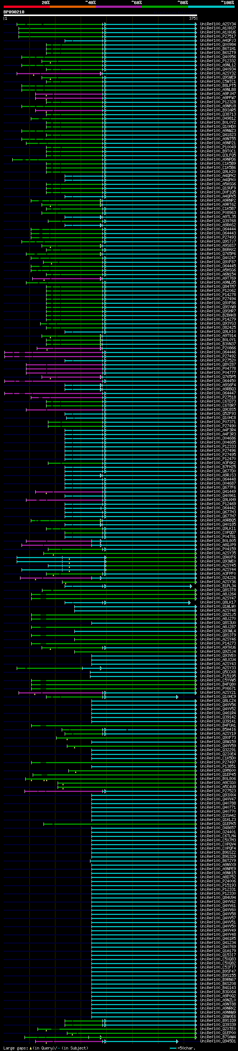
Task: Click the red 20% identity legend segment
Action: [26, 7]
